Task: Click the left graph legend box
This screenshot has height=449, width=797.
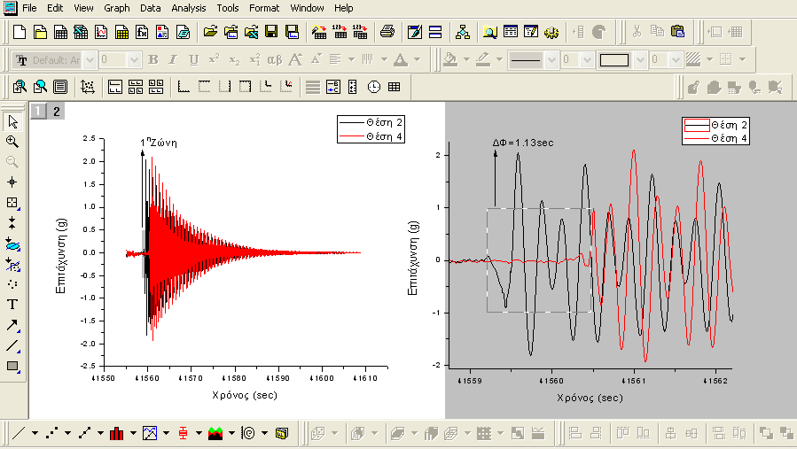Action: 371,129
